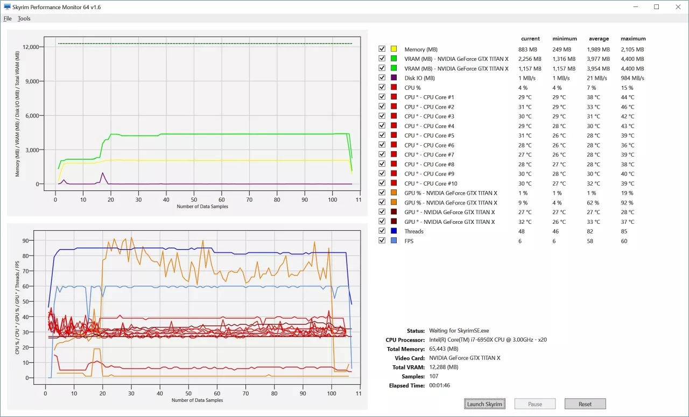Click the Launch Skyrim button
The height and width of the screenshot is (417, 689).
click(x=484, y=404)
